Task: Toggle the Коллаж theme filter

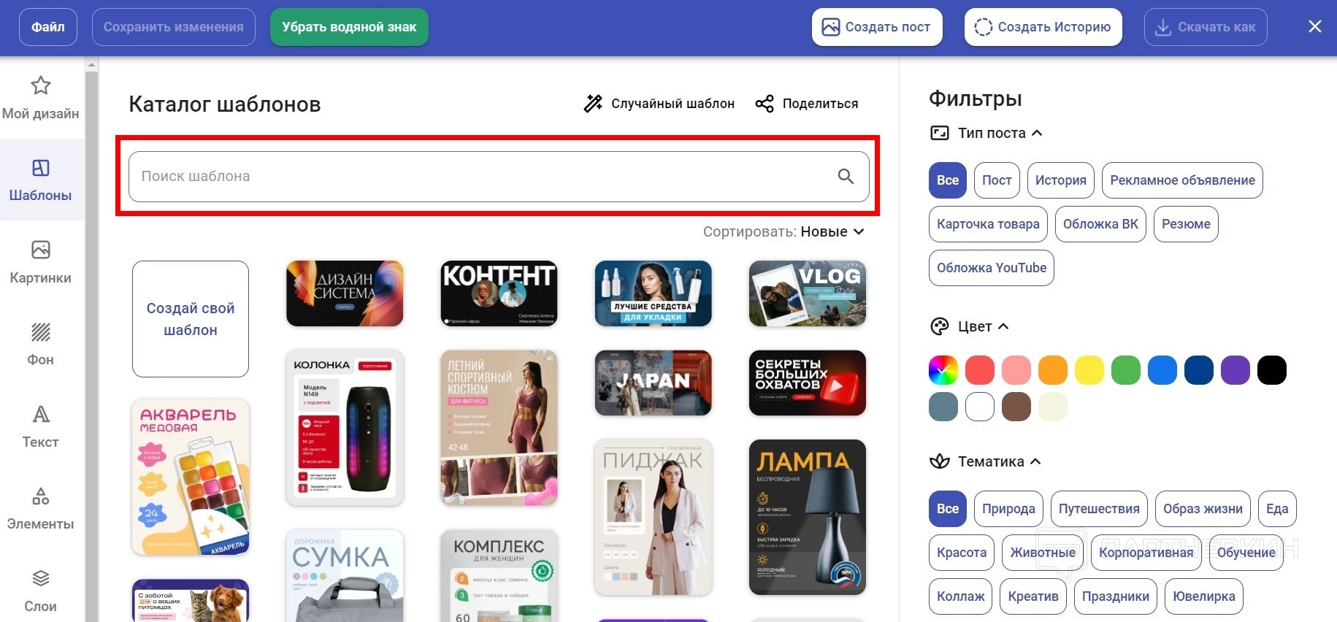Action: (x=960, y=596)
